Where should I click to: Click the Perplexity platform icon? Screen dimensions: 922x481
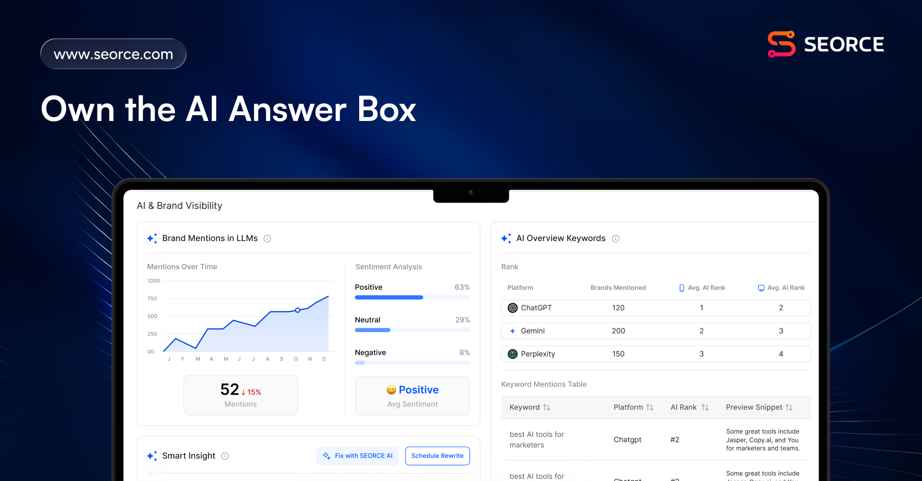pyautogui.click(x=512, y=354)
